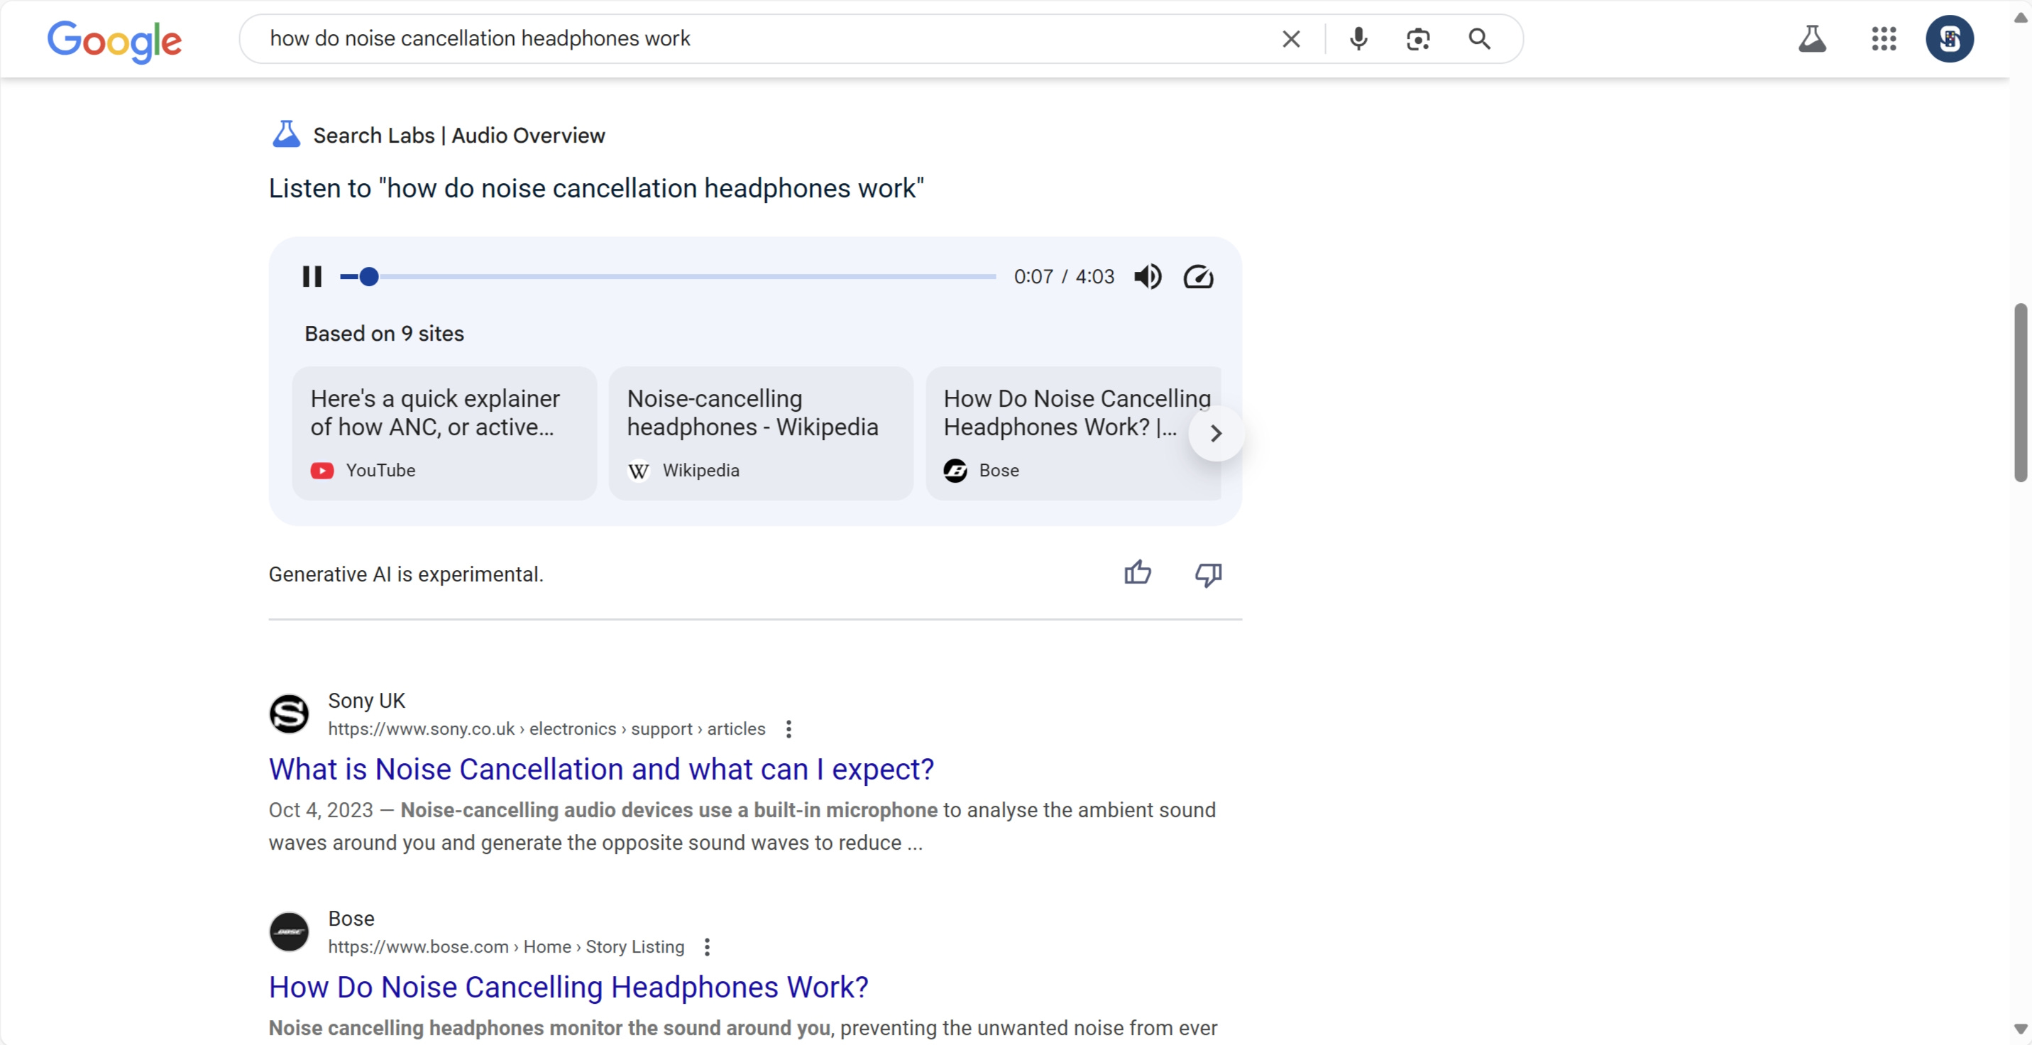Start voice search with microphone

1358,38
